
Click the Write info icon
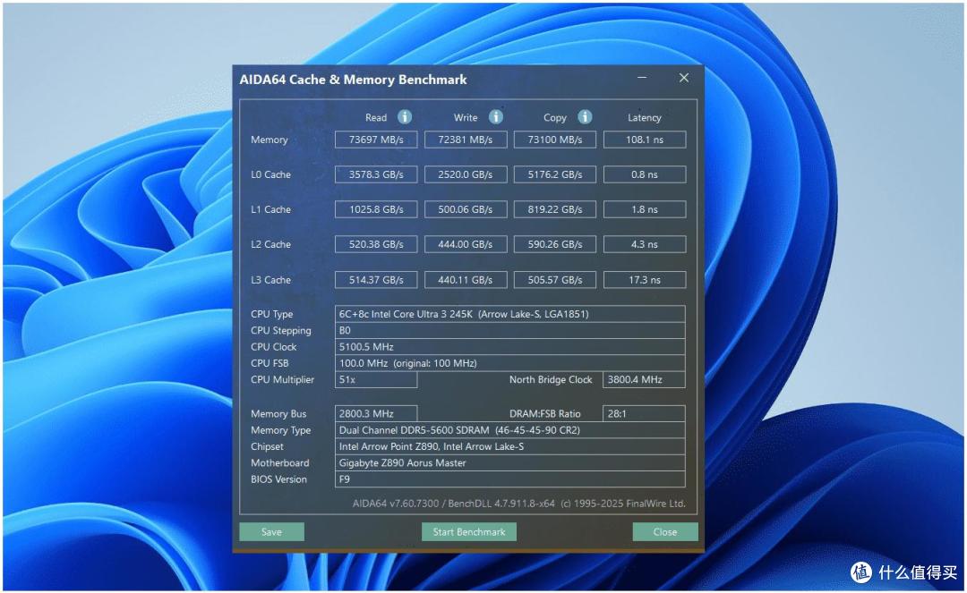click(x=496, y=116)
